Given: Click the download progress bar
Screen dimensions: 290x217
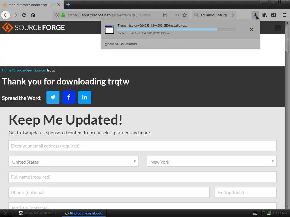Looking at the screenshot, I should click(x=177, y=29).
